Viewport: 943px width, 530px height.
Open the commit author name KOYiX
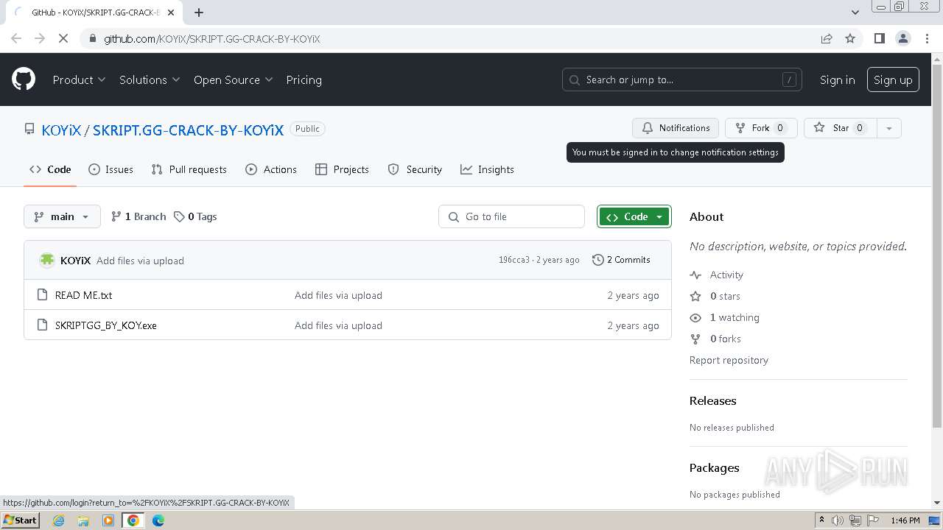(x=75, y=261)
